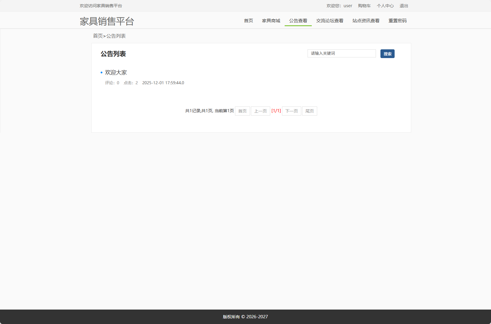
Task: Click the 上一页 pagination button
Action: pos(261,111)
